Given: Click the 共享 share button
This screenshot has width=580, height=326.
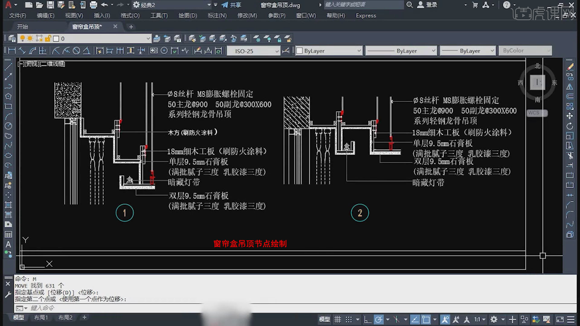Looking at the screenshot, I should tap(231, 5).
